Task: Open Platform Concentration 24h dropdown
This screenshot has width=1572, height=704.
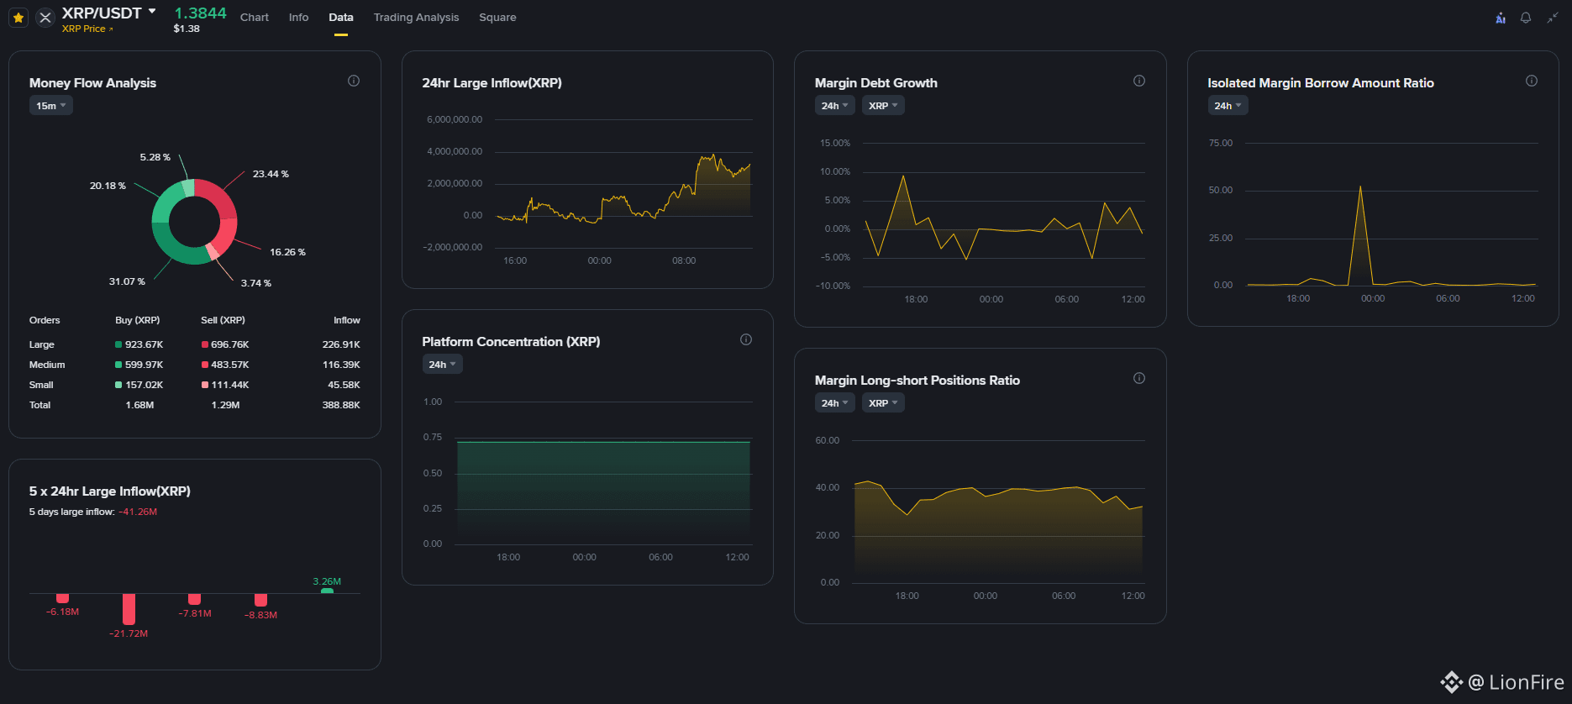Action: (x=443, y=365)
